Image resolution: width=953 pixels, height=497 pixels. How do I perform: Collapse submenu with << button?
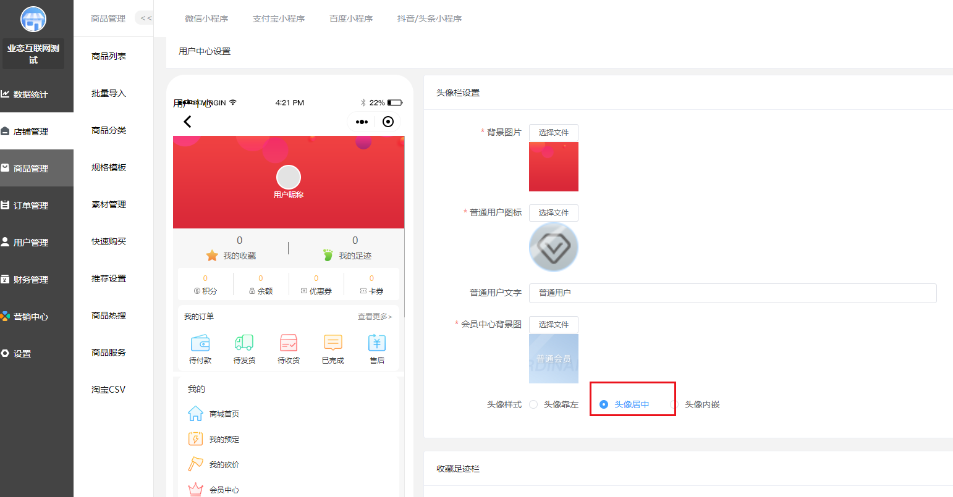pyautogui.click(x=145, y=18)
